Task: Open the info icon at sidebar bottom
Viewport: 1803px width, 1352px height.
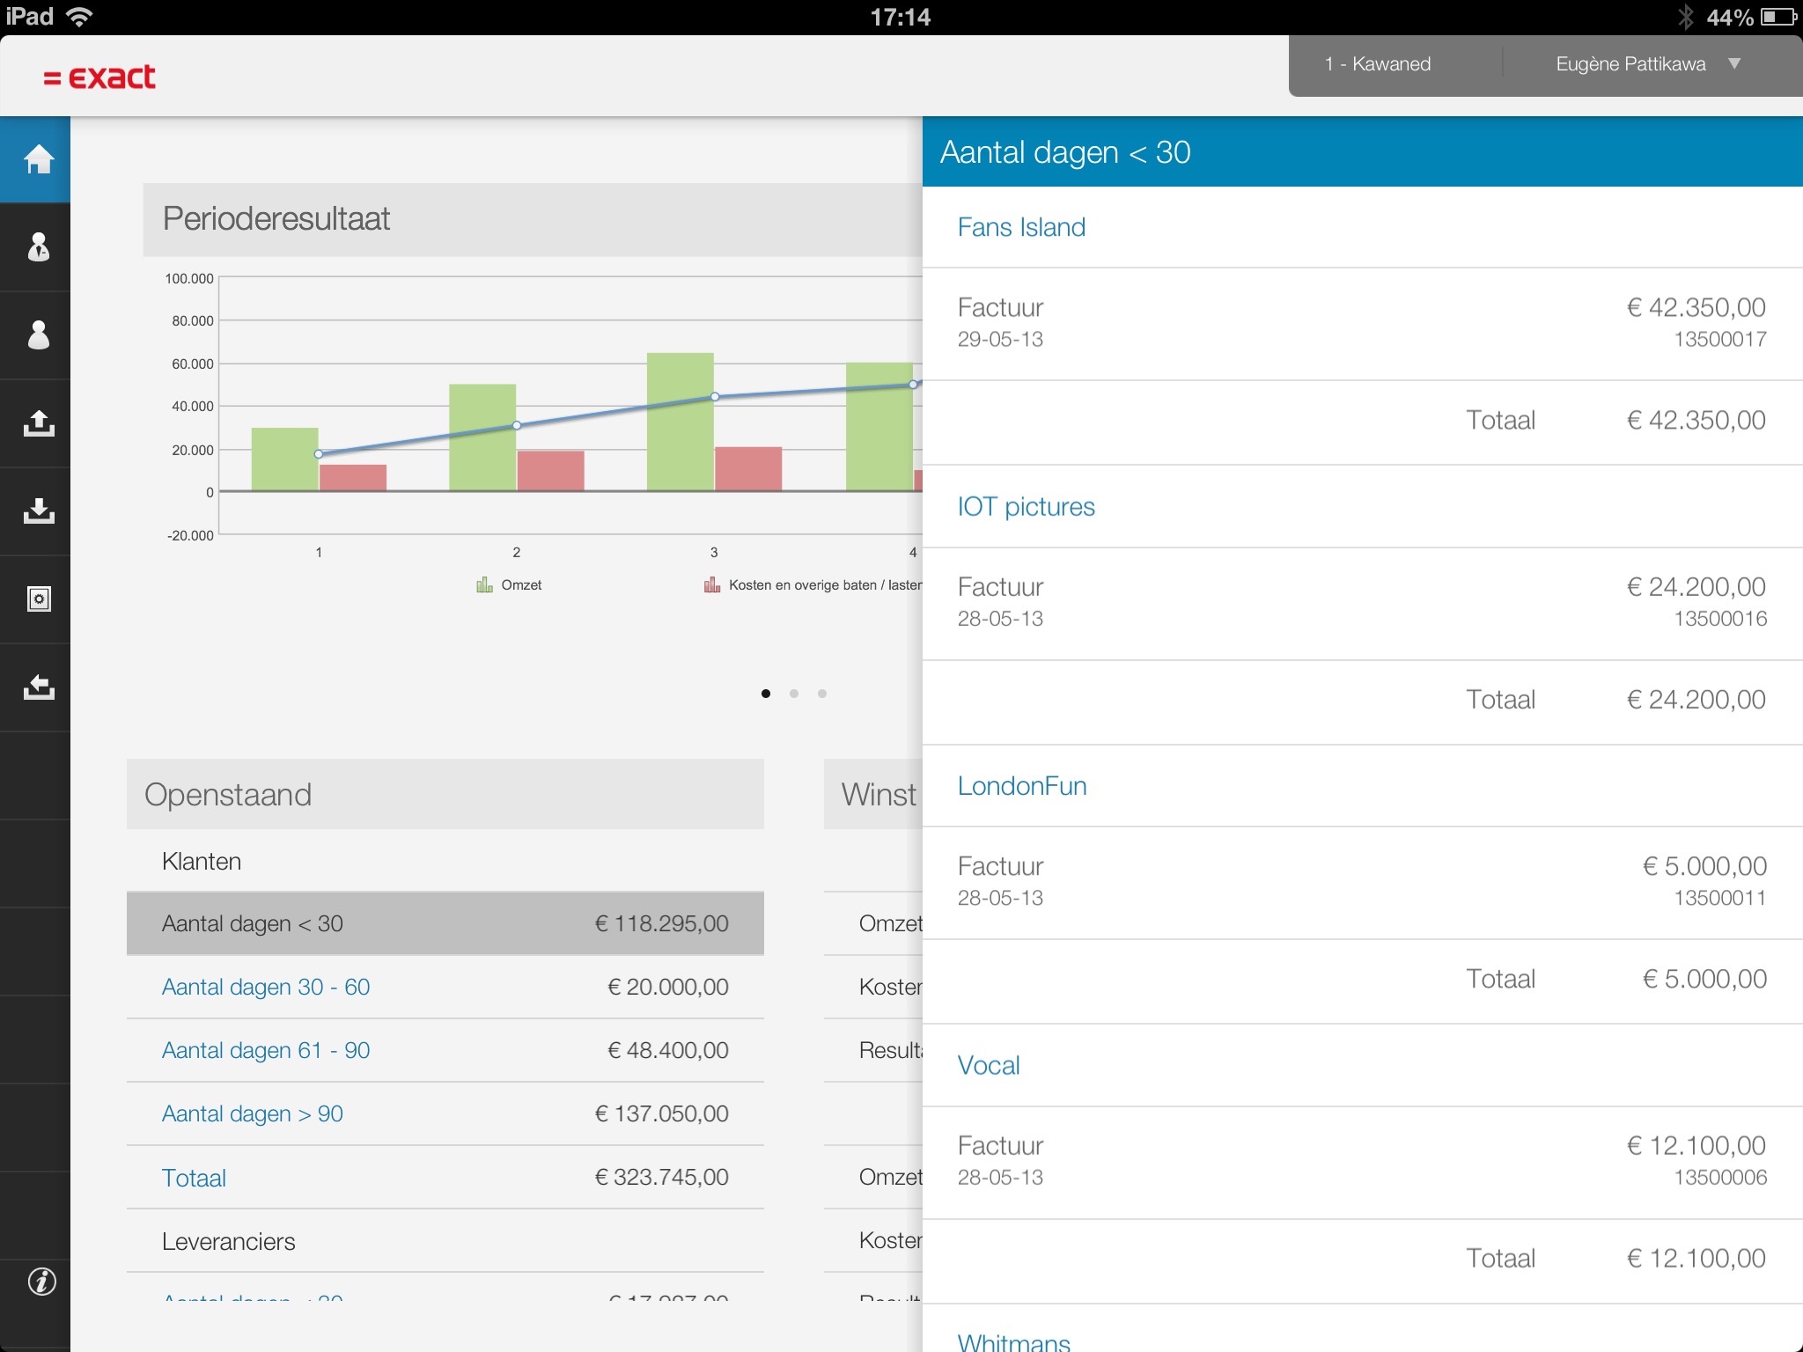Action: 41,1282
